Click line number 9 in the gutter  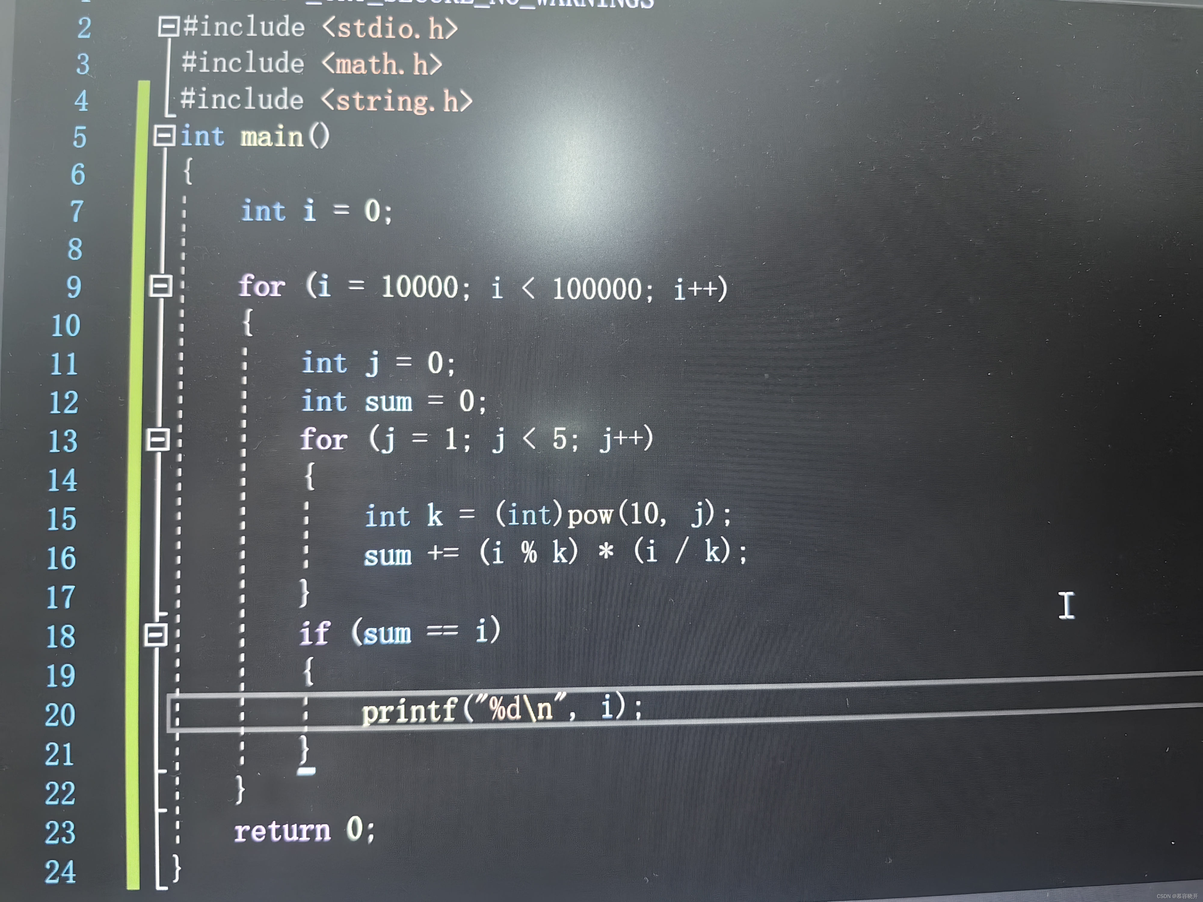pyautogui.click(x=73, y=287)
